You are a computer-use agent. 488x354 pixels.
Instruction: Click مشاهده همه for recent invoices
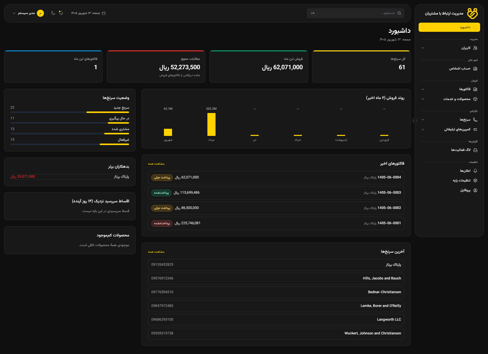[x=156, y=164]
